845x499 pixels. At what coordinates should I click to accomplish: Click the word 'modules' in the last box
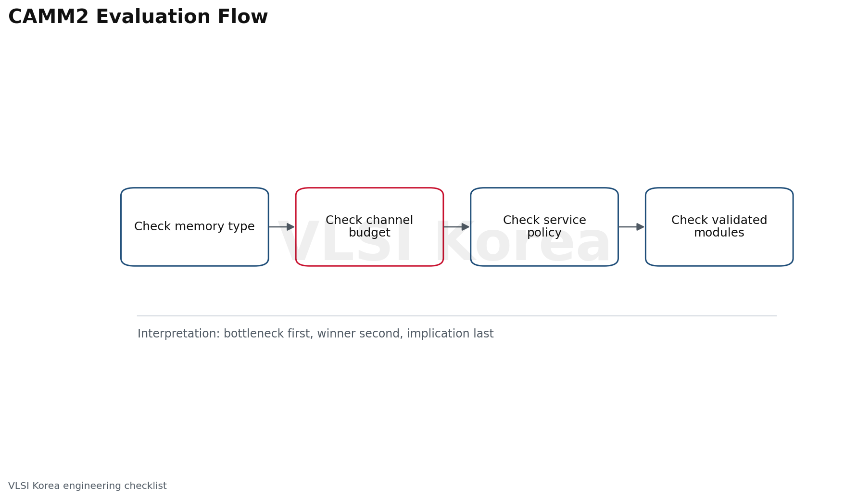point(719,233)
